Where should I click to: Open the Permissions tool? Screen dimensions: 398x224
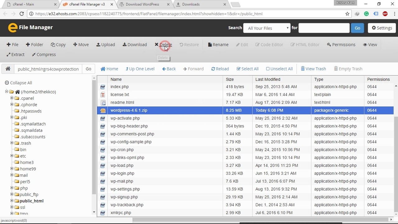[341, 44]
